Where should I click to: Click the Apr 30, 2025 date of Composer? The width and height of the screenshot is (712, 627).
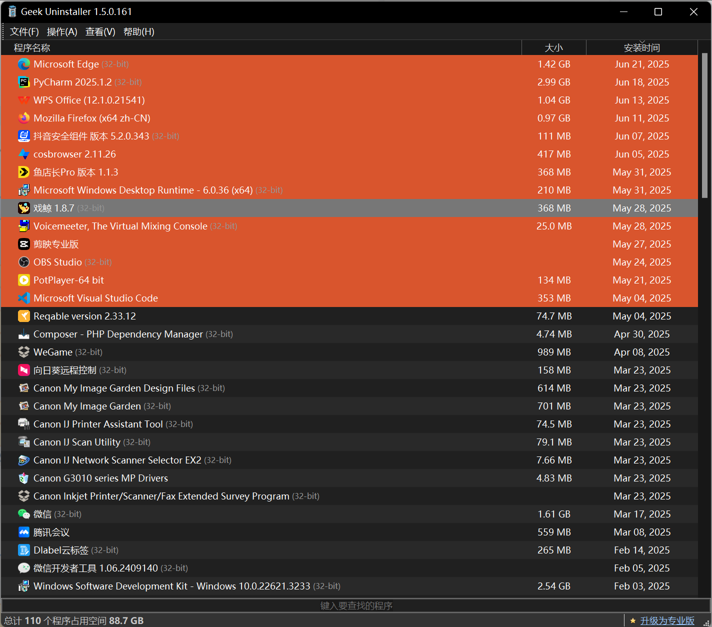click(x=642, y=334)
